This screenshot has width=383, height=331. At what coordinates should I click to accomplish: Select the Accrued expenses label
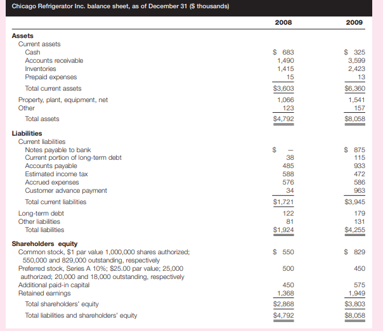coord(52,183)
